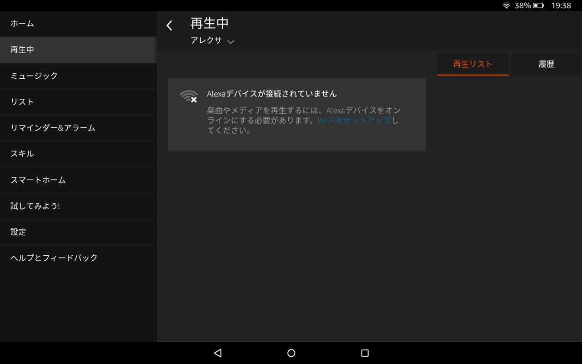Screen dimensions: 582x364
Task: Tap the Android back triangle button
Action: (x=218, y=353)
